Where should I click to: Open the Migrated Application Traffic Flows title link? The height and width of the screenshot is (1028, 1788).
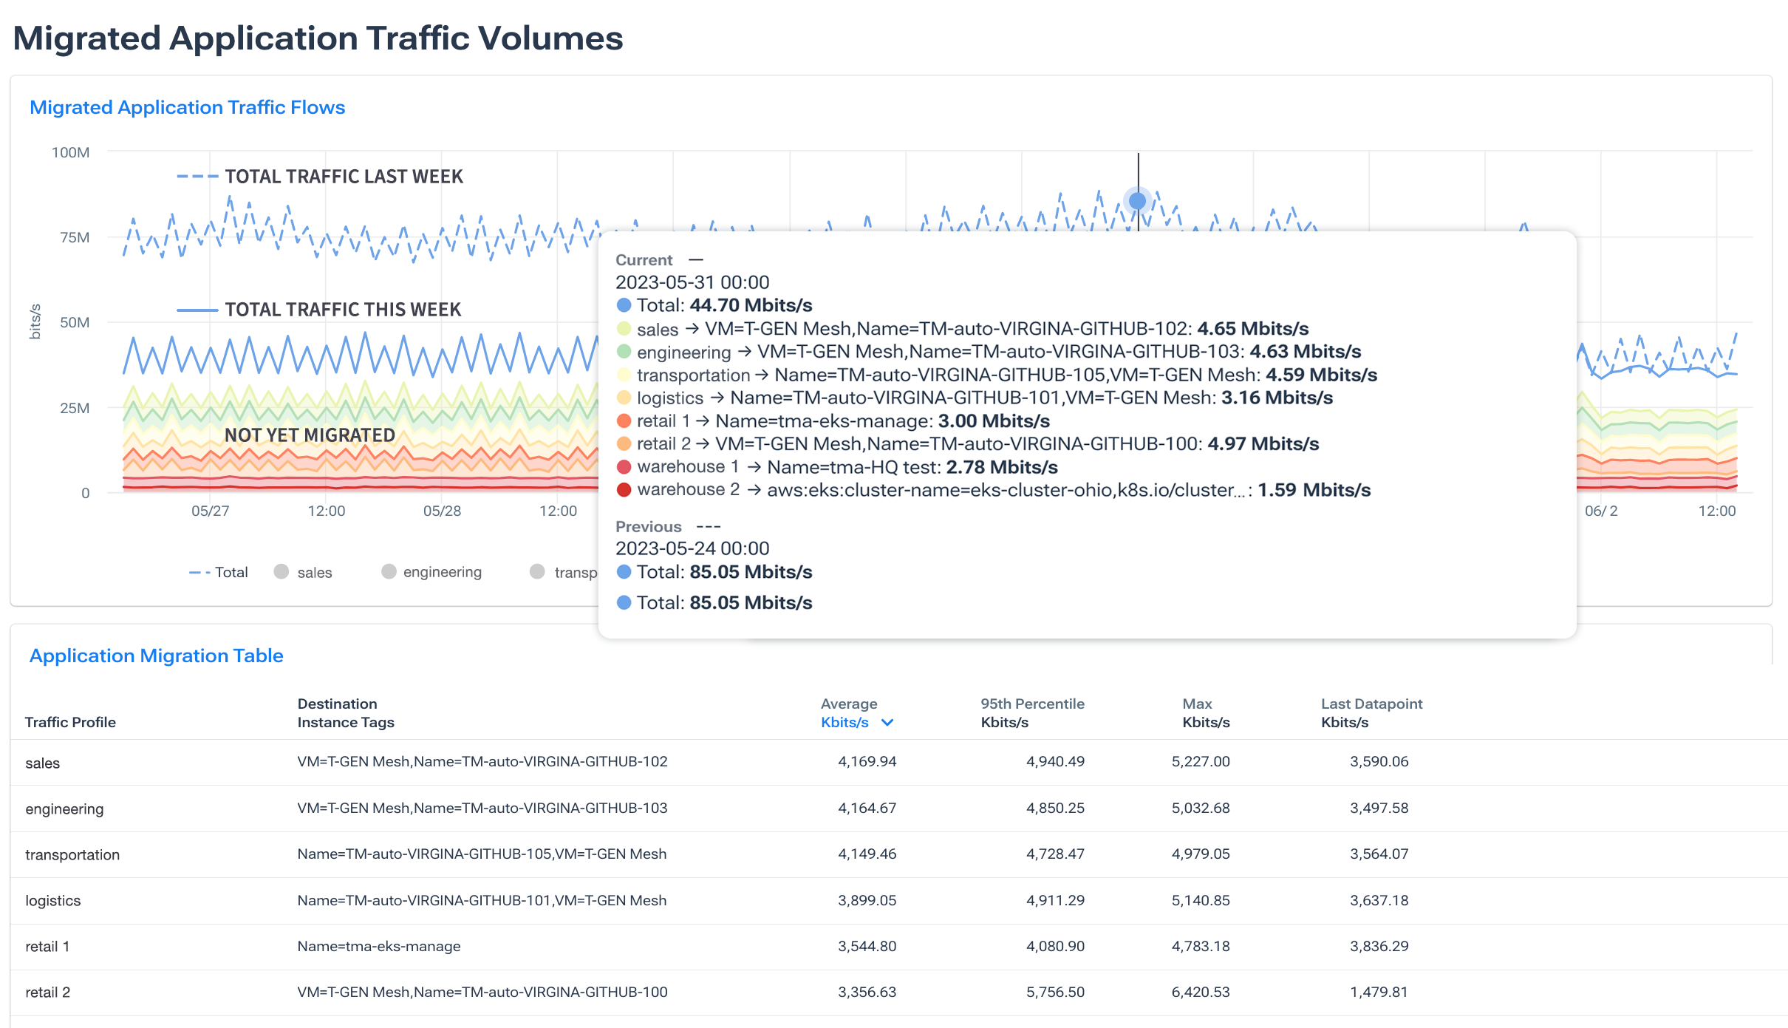click(x=187, y=107)
